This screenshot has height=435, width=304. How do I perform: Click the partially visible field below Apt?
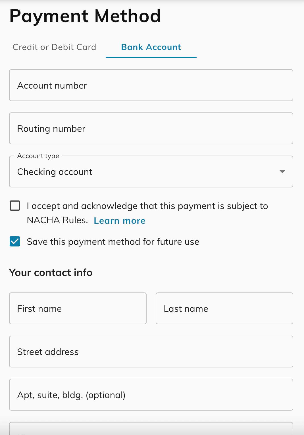tap(151, 429)
